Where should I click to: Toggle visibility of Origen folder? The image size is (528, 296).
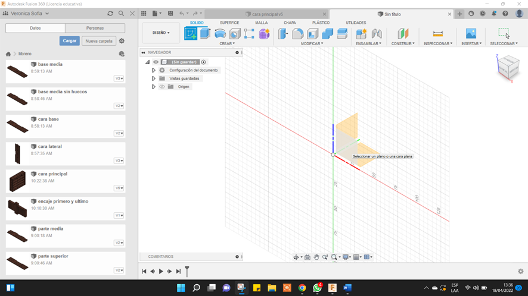pos(162,87)
